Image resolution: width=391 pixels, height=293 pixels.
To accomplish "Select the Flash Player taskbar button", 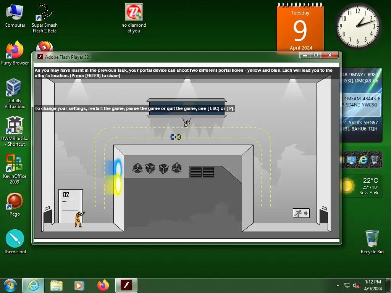I will tap(126, 285).
